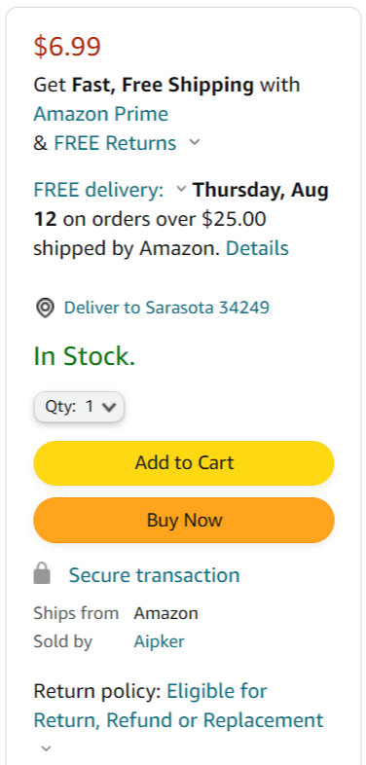Click the location pin icon

[x=45, y=308]
